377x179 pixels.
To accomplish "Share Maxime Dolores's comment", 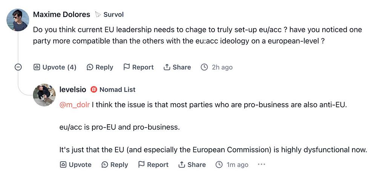I will click(x=177, y=67).
